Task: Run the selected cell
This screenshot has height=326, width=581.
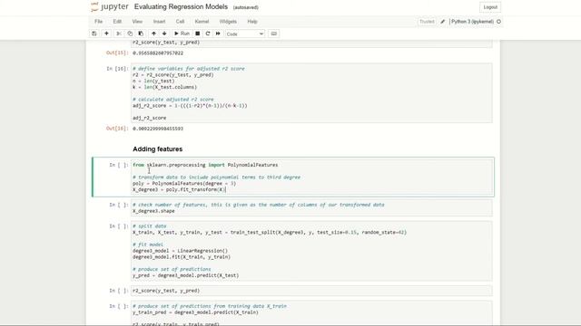Action: pos(182,34)
